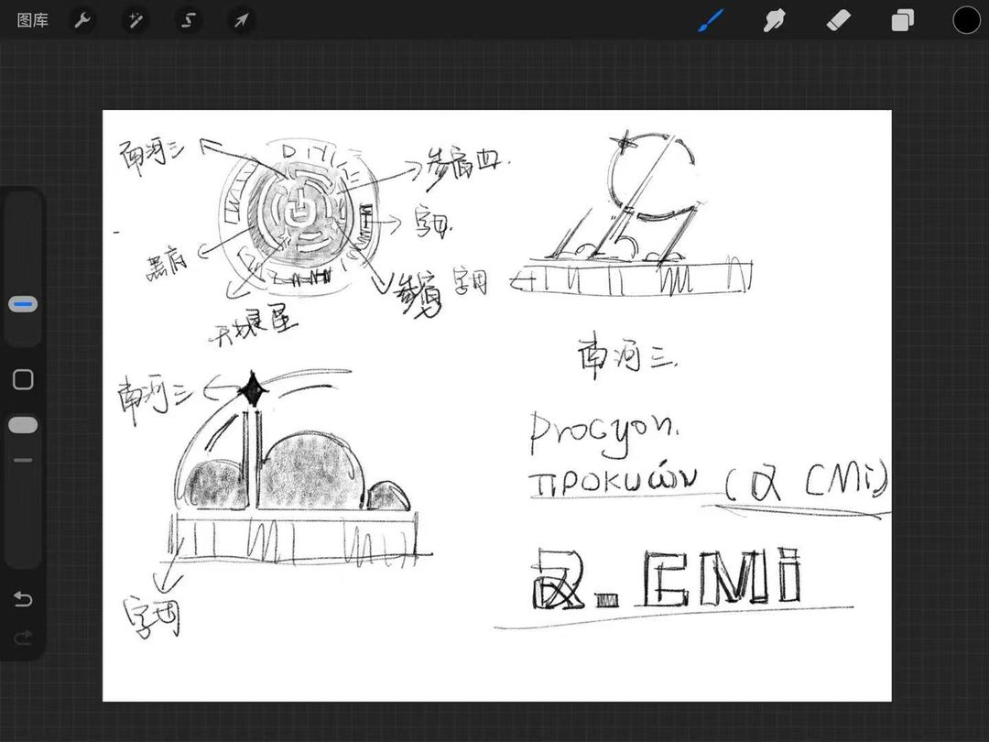Activate the Transform arrow tool
Screen dimensions: 989x742
coord(241,20)
